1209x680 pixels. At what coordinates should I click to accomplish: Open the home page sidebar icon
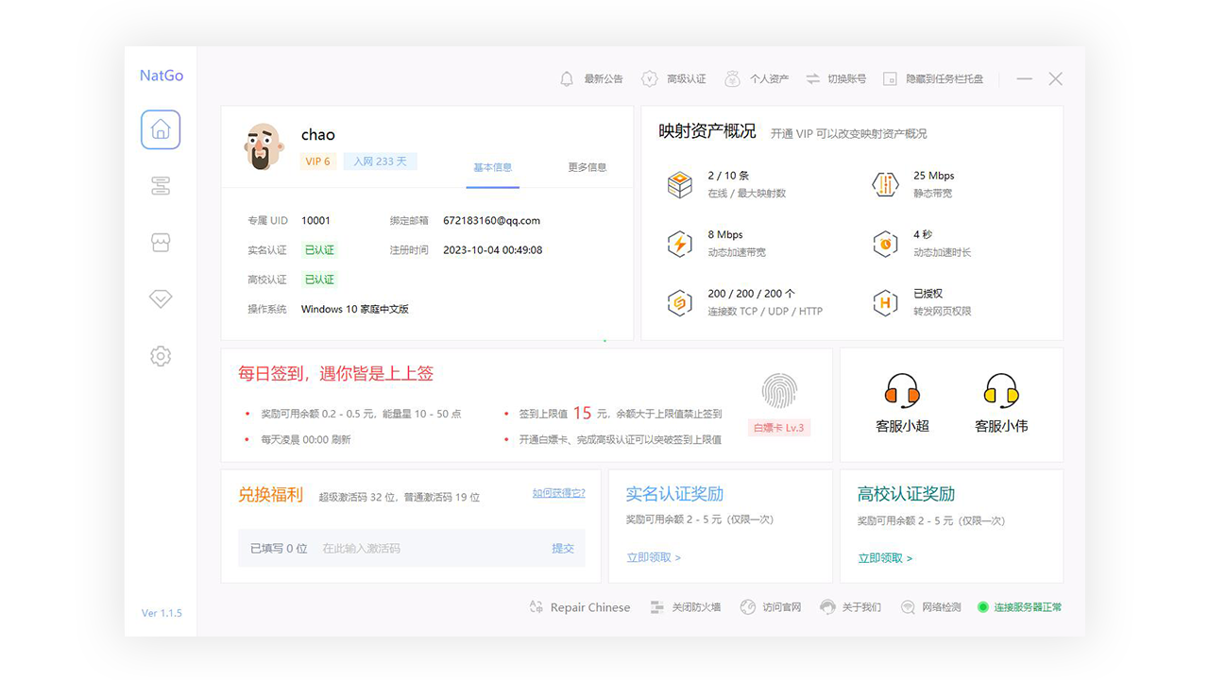click(161, 129)
